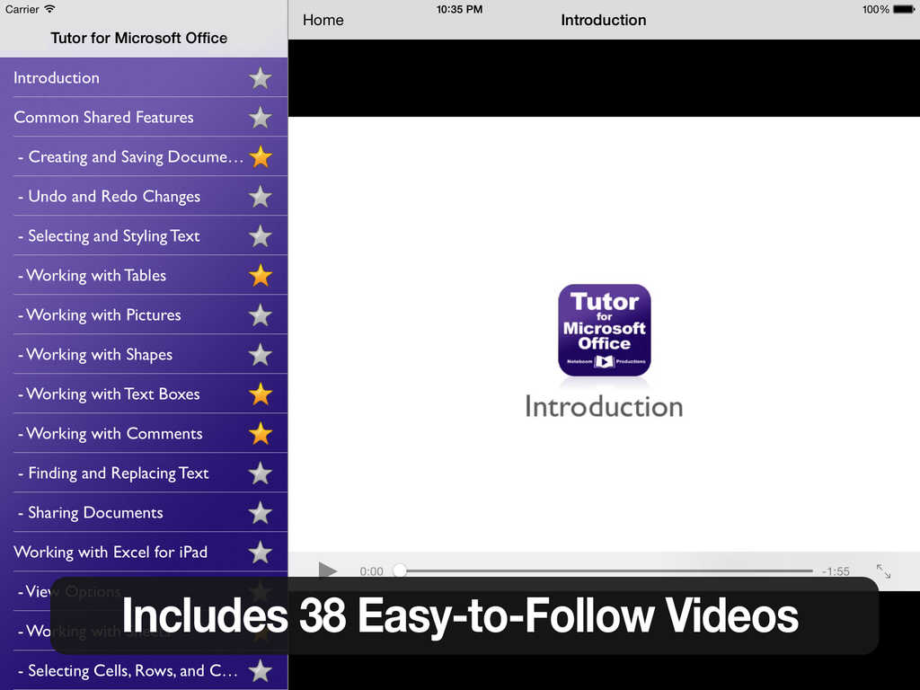This screenshot has height=690, width=920.
Task: Select Finding and Replacing Text lesson
Action: (118, 473)
